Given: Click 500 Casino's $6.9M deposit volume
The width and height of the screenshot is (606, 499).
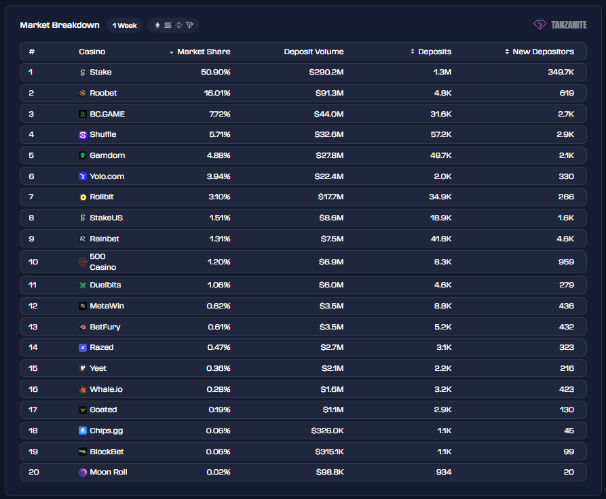Looking at the screenshot, I should 331,262.
